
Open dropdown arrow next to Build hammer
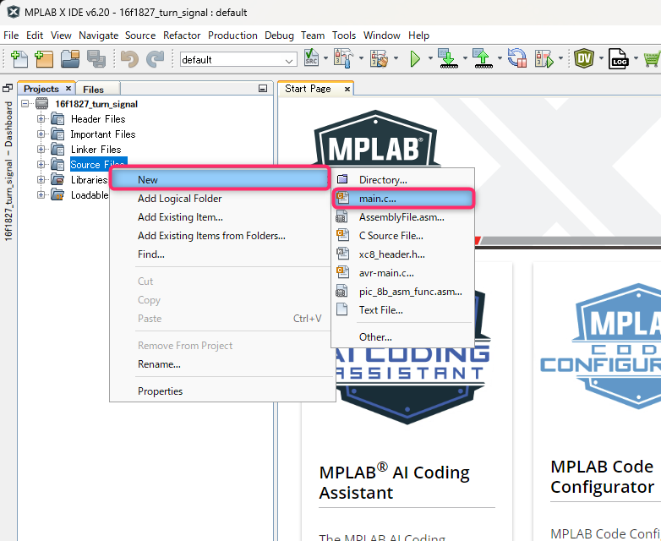361,58
